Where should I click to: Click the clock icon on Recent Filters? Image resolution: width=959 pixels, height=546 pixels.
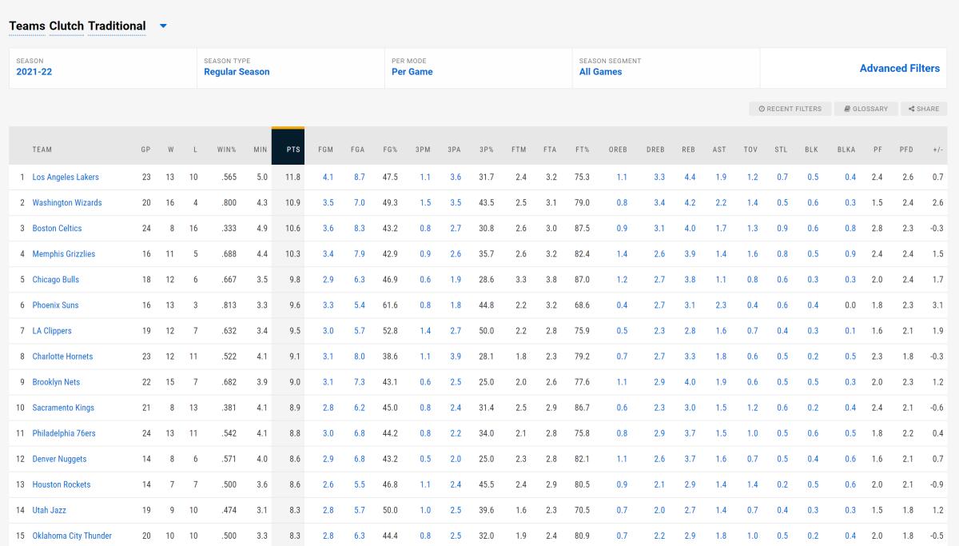pyautogui.click(x=762, y=109)
